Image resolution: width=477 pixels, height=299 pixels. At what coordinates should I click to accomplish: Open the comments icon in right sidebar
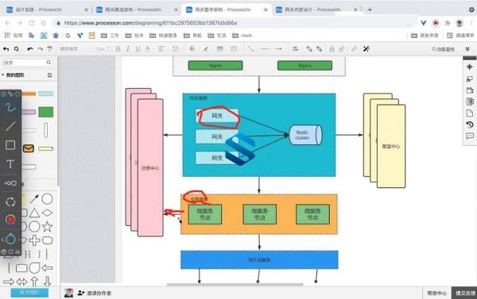pyautogui.click(x=469, y=136)
